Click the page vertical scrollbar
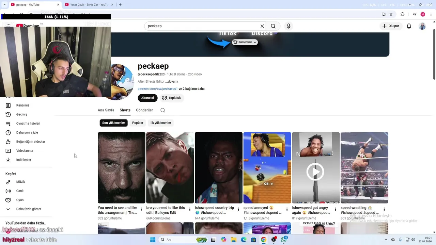The height and width of the screenshot is (245, 436). [x=434, y=54]
